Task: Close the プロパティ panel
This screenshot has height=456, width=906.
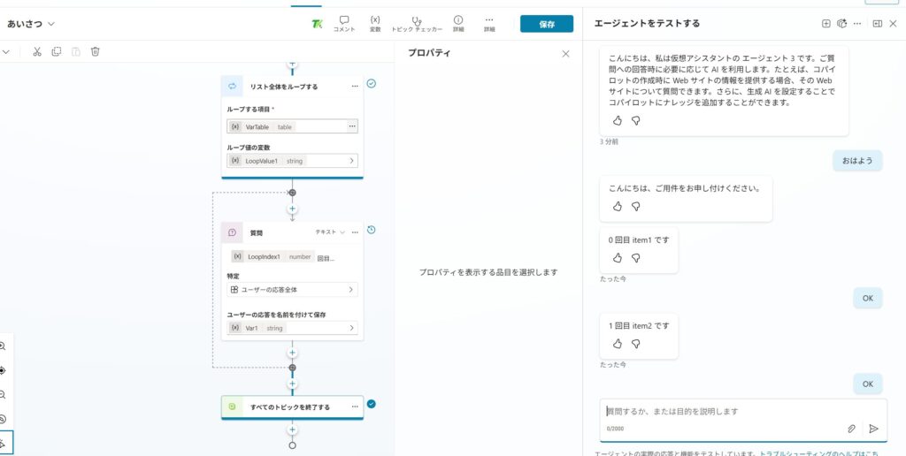Action: point(566,53)
